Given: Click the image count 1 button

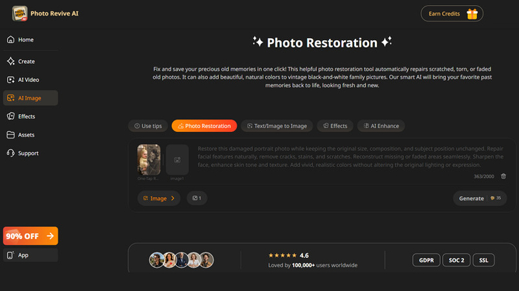Looking at the screenshot, I should [x=197, y=198].
